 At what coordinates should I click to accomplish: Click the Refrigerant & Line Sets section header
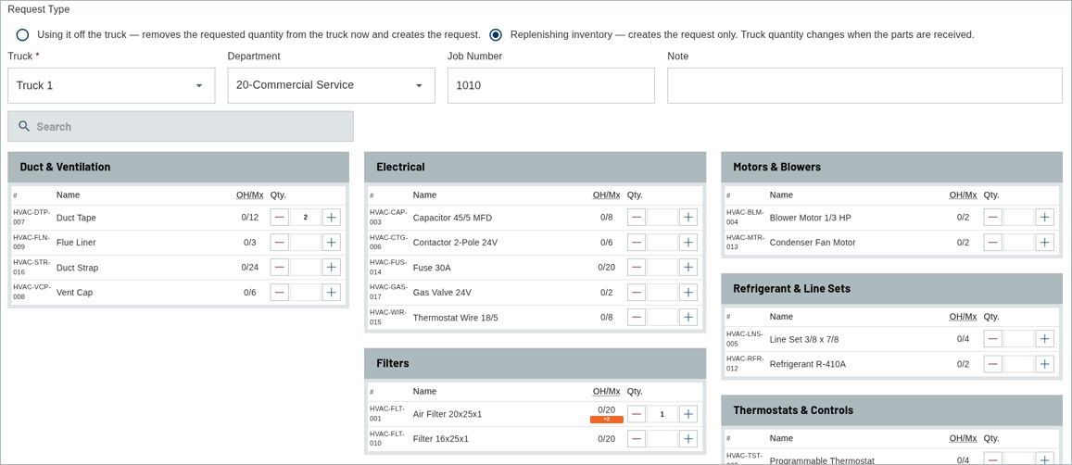(891, 289)
